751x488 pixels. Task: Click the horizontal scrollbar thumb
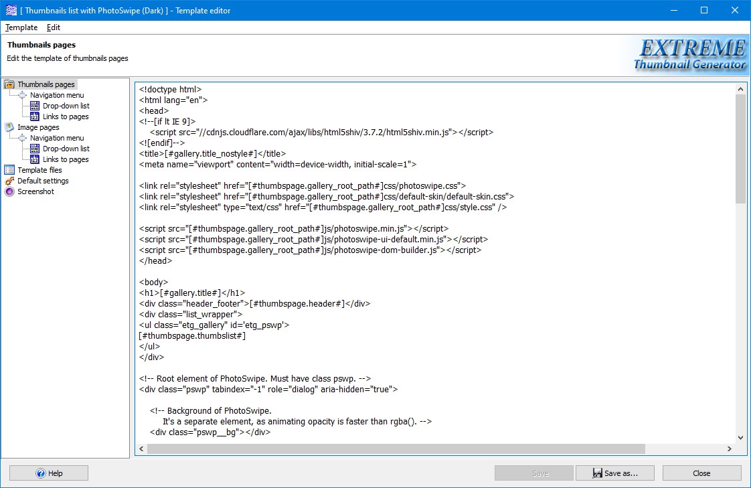pos(396,449)
